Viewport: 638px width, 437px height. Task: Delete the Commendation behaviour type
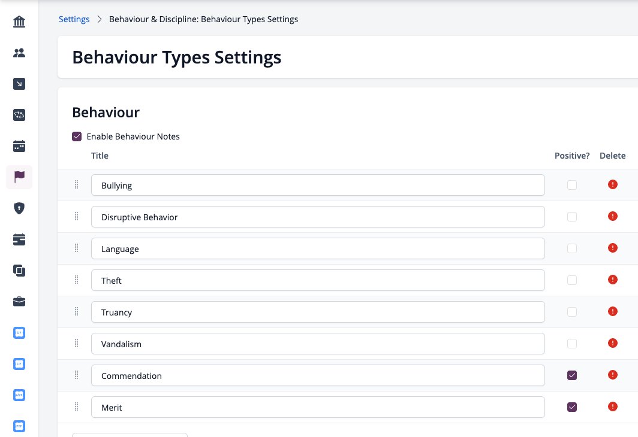(612, 375)
